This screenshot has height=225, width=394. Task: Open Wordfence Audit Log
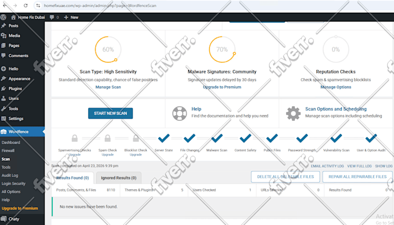(10, 175)
